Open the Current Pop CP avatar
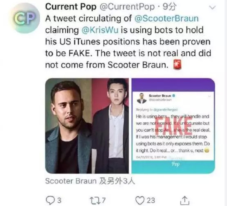The width and height of the screenshot is (227, 206). tap(25, 18)
